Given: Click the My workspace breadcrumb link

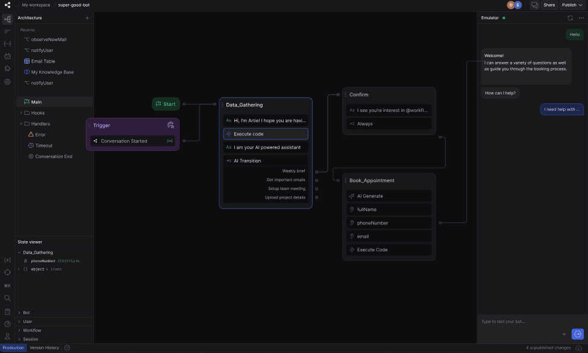Looking at the screenshot, I should pyautogui.click(x=36, y=5).
